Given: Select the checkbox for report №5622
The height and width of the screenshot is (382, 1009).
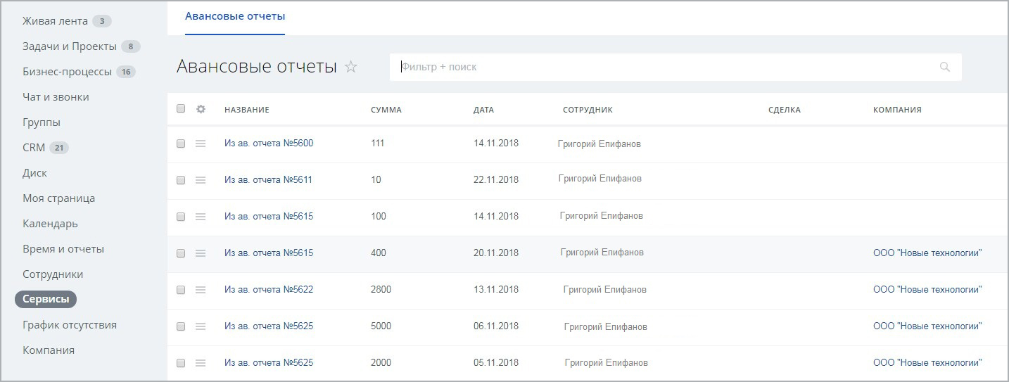Looking at the screenshot, I should tap(181, 290).
